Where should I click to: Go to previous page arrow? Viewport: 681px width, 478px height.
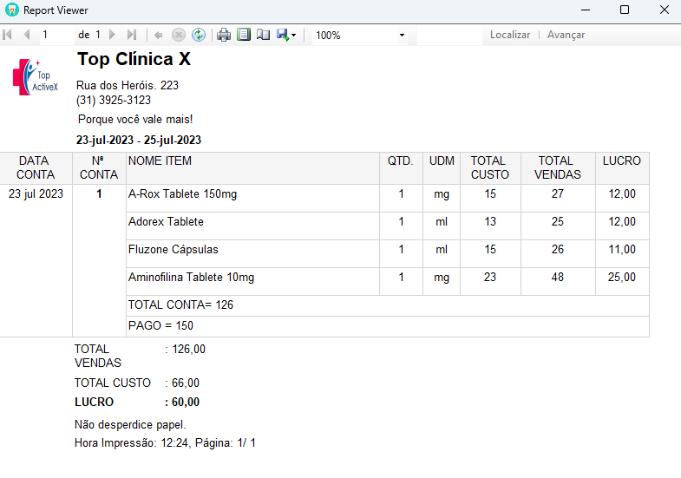tap(27, 35)
